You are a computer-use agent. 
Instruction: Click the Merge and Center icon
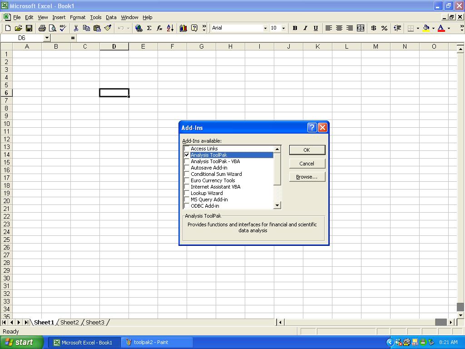point(361,28)
